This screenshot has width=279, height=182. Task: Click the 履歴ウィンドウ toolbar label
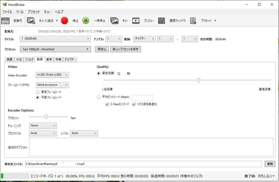(x=178, y=21)
